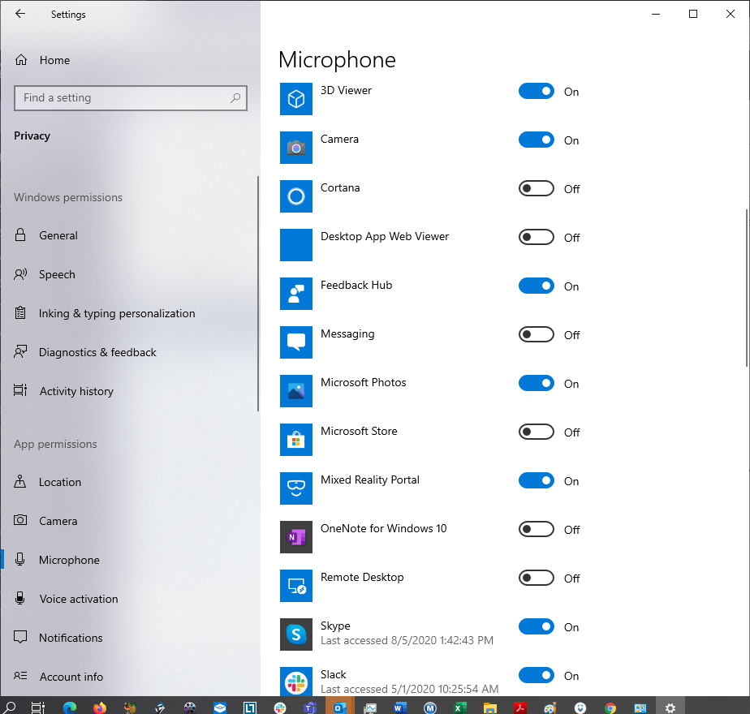
Task: Enable microphone for OneNote for Windows 10
Action: (537, 529)
